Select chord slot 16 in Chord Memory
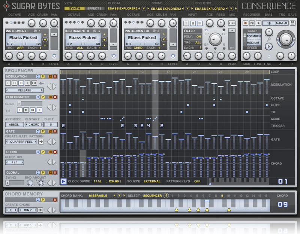The image size is (300, 234). 266,195
